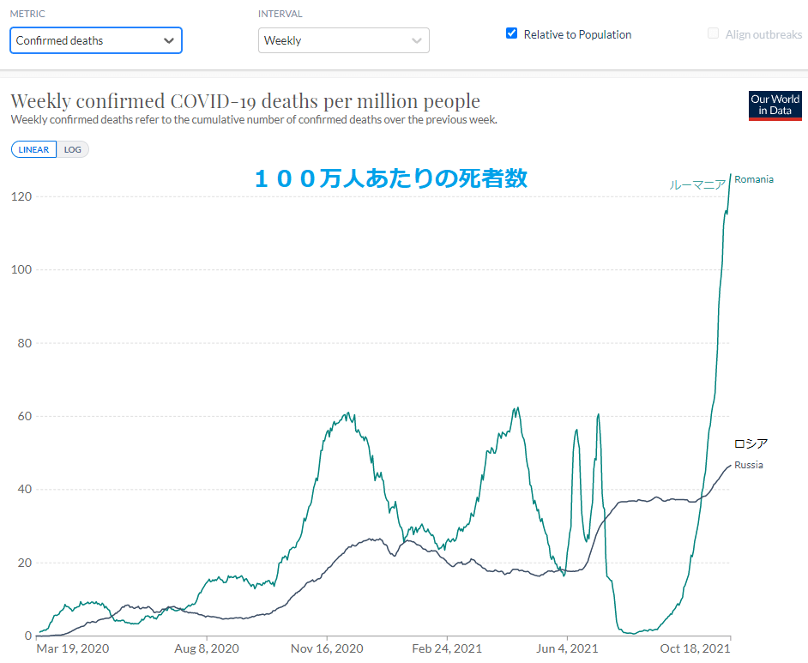This screenshot has height=663, width=808.
Task: Click the Nov 16, 2020 axis tick
Action: click(x=327, y=648)
